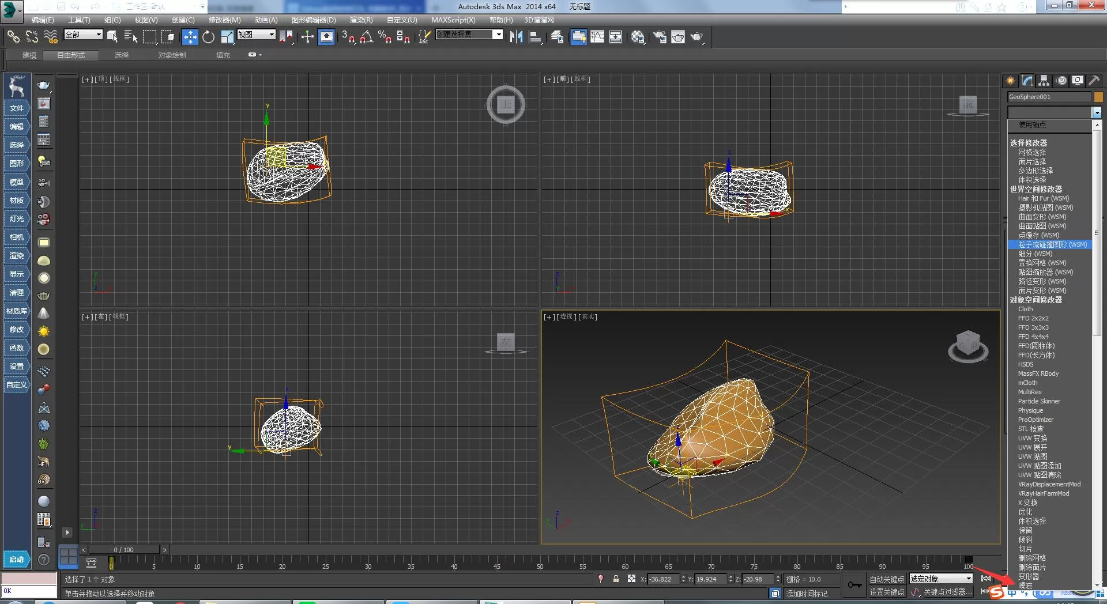Open the Curve Editor icon
The width and height of the screenshot is (1107, 604).
[597, 36]
